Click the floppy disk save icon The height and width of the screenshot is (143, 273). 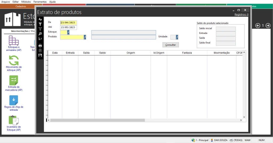click(40, 55)
